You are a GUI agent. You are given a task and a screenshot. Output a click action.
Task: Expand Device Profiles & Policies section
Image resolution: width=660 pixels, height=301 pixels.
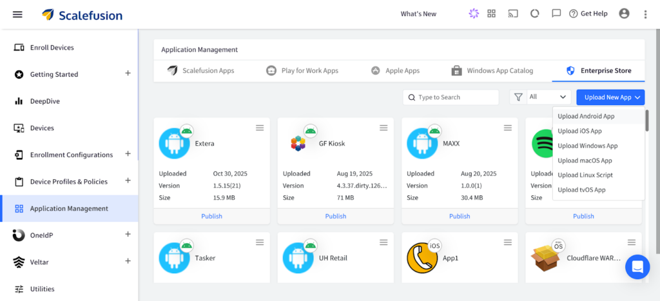click(128, 180)
